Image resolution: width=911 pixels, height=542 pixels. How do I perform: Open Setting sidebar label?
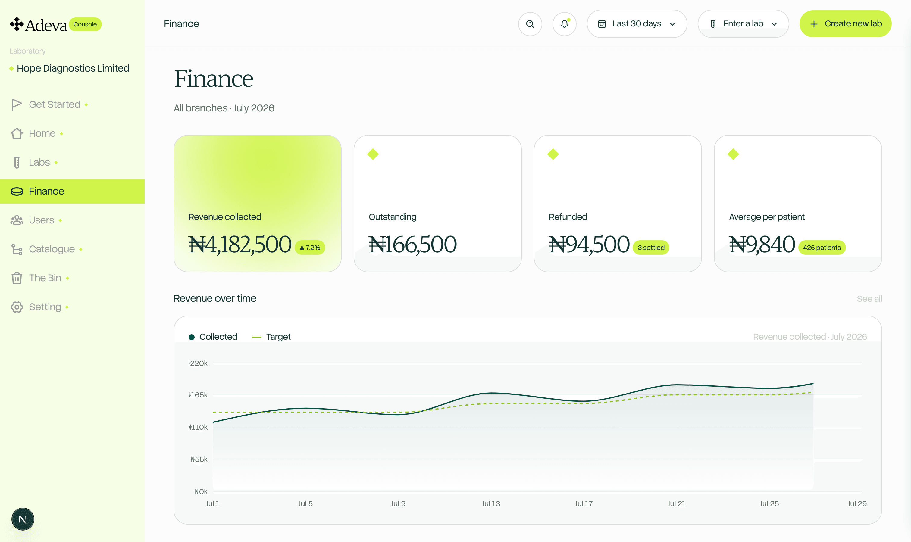pos(45,307)
